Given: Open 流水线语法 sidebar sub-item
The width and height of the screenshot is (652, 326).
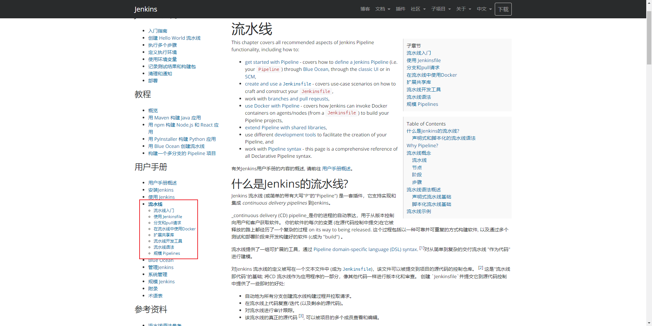Looking at the screenshot, I should coord(164,247).
